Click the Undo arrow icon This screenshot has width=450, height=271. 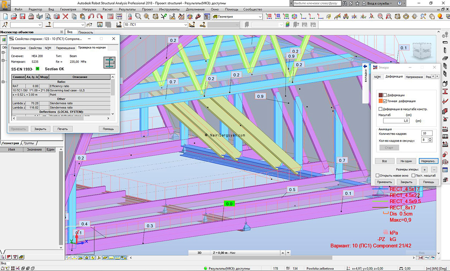(x=91, y=16)
